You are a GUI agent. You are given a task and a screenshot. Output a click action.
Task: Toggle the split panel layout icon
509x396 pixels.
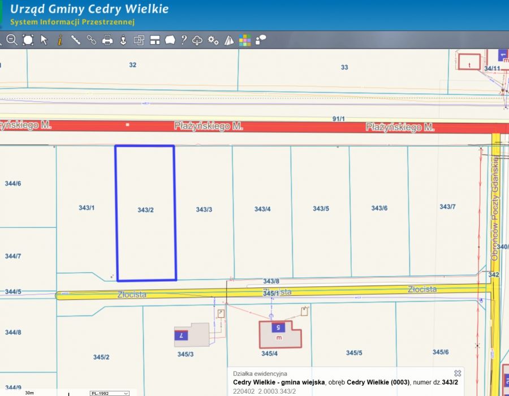[x=154, y=40]
